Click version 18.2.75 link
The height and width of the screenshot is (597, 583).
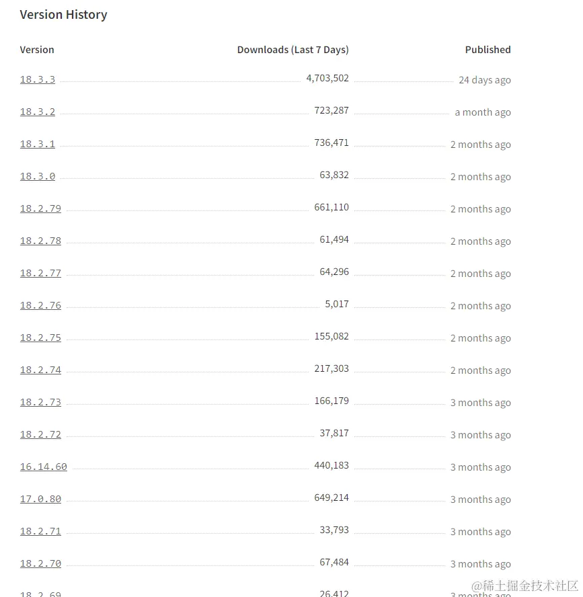pos(40,337)
